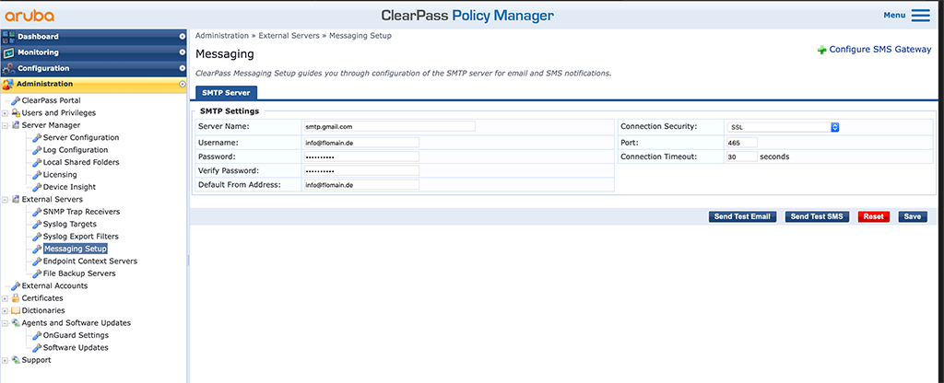944x383 pixels.
Task: Select Endpoint Context Servers
Action: point(90,261)
